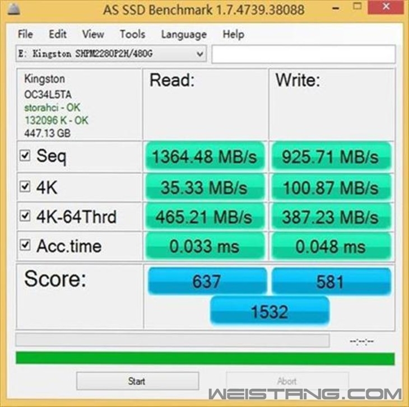
Task: Click the empty text field beside drive selector
Action: point(304,54)
